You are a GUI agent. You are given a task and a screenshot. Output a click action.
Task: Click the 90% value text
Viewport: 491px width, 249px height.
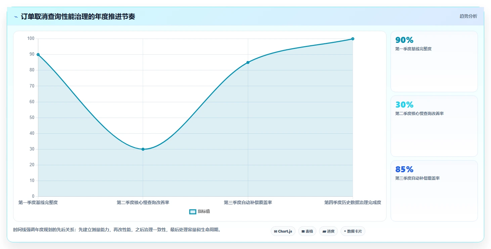coord(404,40)
